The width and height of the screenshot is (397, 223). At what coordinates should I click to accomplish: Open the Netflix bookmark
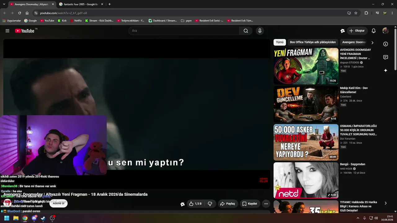point(76,21)
